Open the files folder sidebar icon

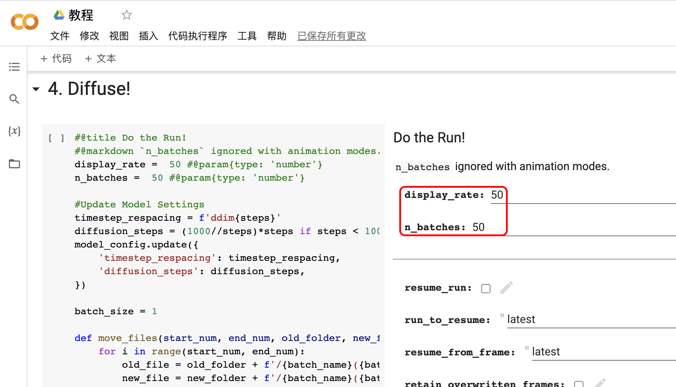coord(14,164)
